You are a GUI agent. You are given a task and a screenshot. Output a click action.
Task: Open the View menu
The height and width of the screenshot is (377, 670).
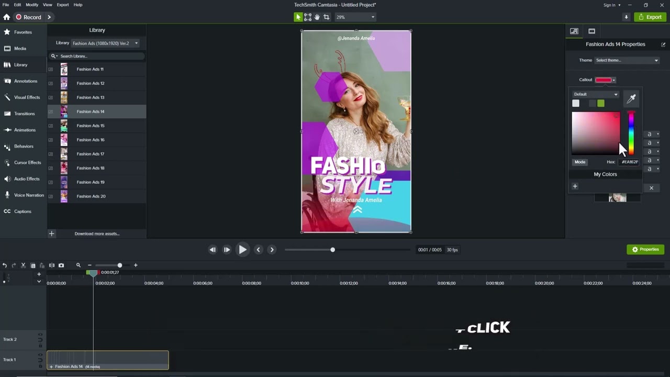(48, 5)
